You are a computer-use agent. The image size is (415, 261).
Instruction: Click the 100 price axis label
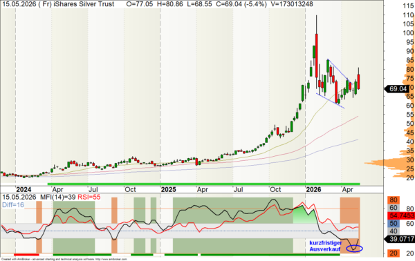(x=408, y=33)
